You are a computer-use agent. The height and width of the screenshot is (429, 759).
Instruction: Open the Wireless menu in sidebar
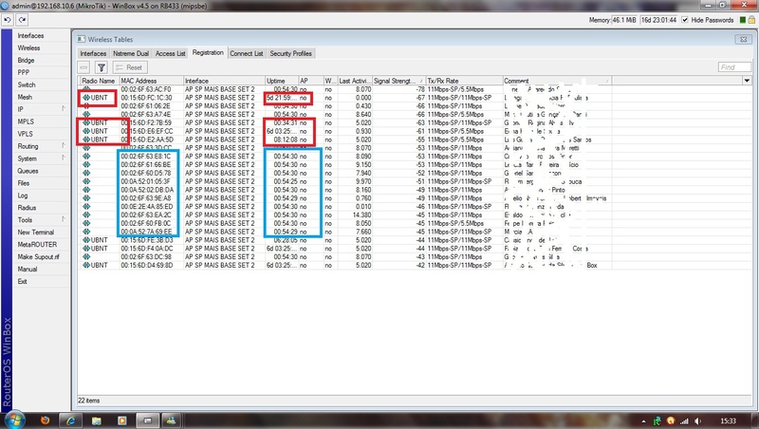(x=29, y=48)
